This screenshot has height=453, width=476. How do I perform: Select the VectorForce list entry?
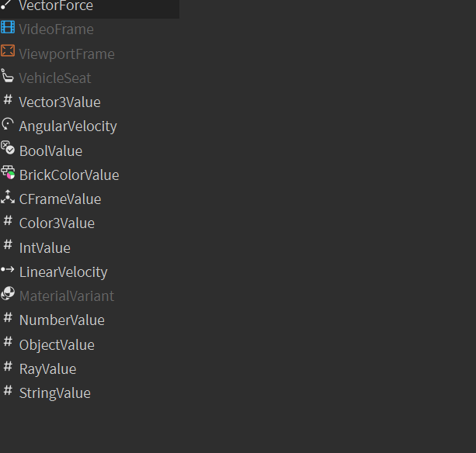click(x=56, y=6)
